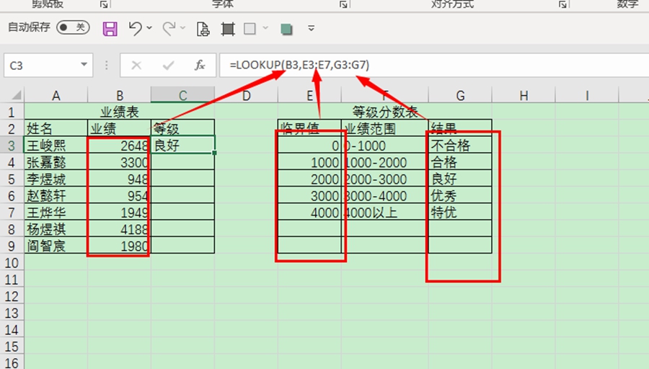Viewport: 649px width, 369px height.
Task: Click cell showing value 4188
Action: [x=119, y=228]
